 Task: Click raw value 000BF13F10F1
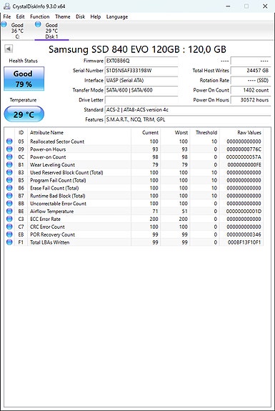pyautogui.click(x=244, y=242)
